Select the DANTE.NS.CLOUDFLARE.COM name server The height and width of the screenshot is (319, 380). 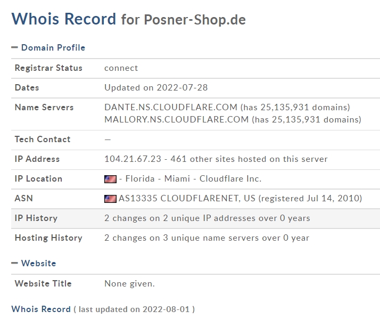coord(171,107)
